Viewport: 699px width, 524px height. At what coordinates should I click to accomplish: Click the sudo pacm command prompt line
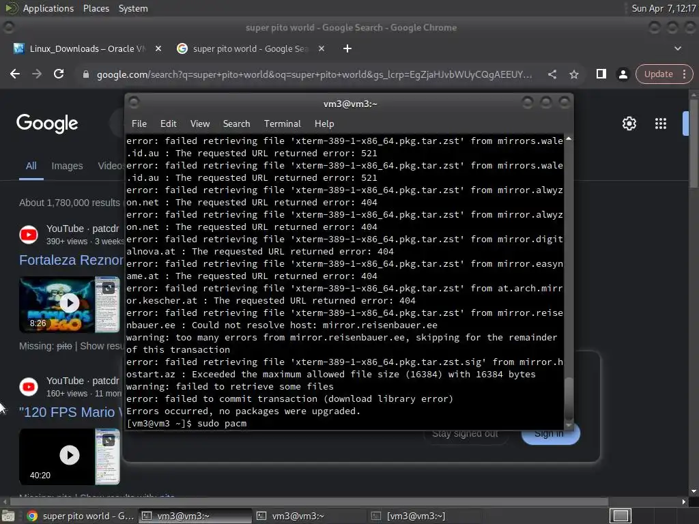click(x=186, y=423)
